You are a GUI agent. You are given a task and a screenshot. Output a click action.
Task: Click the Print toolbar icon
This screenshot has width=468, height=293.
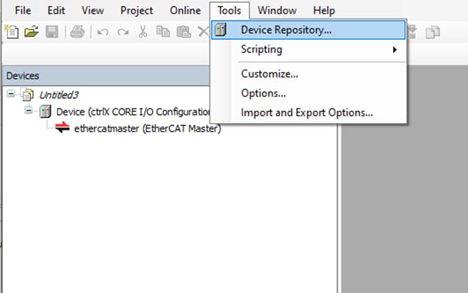point(77,32)
